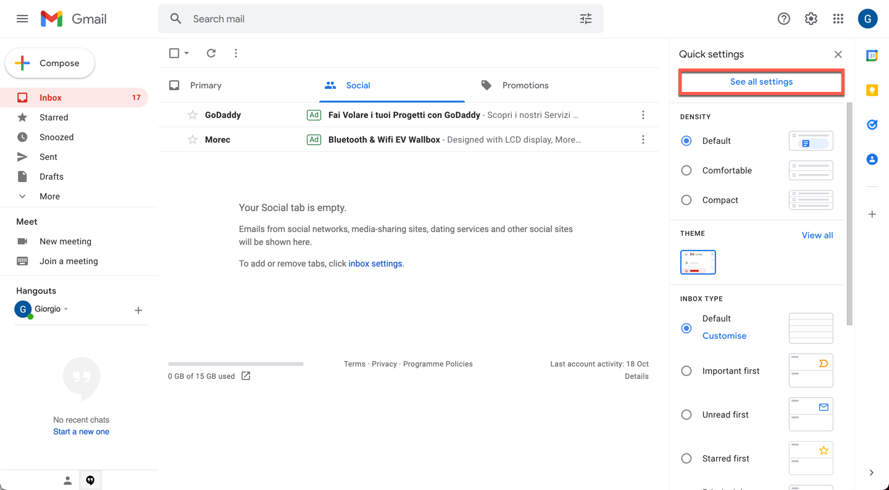Screen dimensions: 889x490
Task: Select the Comfortable density option
Action: click(x=686, y=170)
